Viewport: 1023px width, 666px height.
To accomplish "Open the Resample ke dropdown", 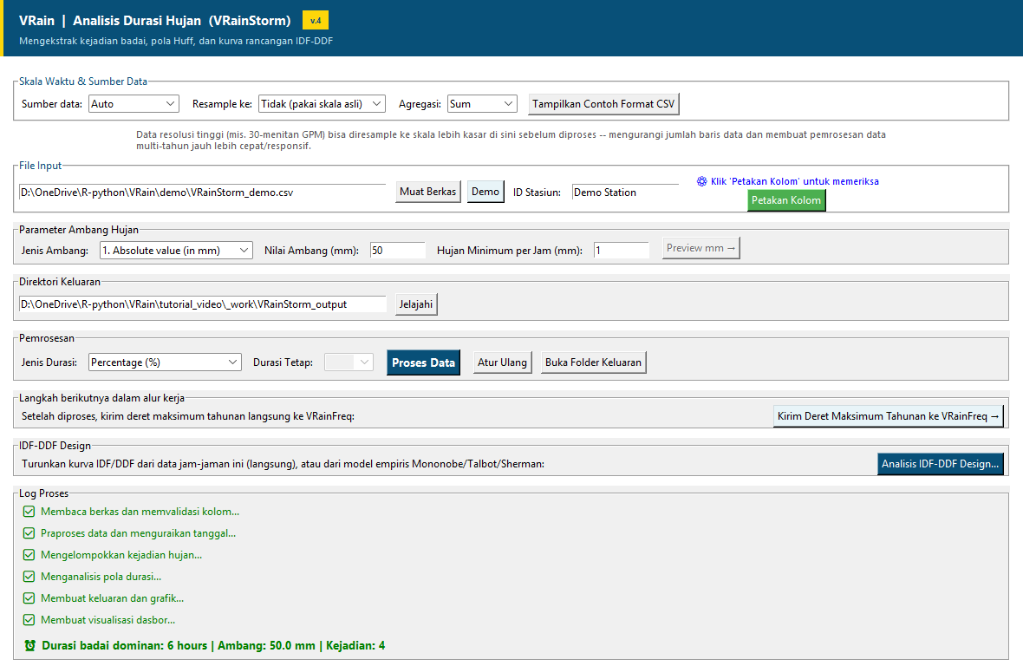I will pyautogui.click(x=322, y=104).
